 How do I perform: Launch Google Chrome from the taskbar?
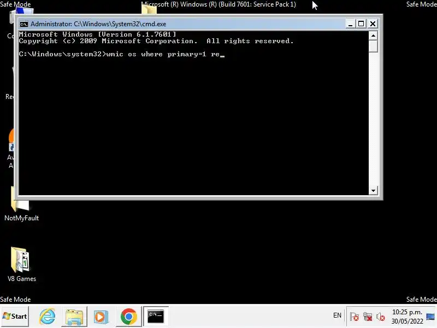[128, 317]
